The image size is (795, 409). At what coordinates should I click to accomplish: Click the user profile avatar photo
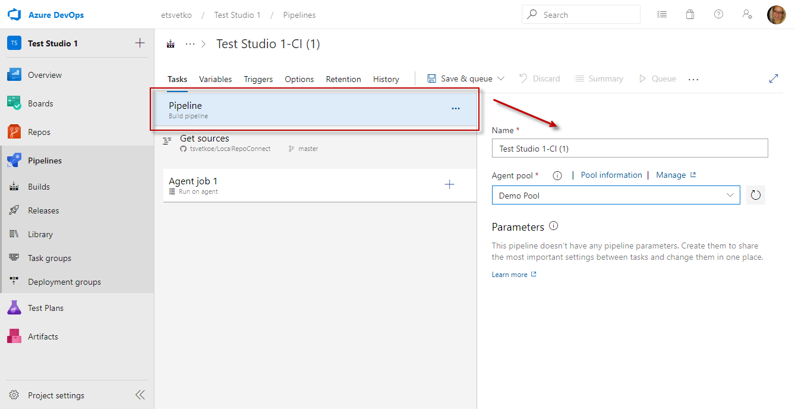pyautogui.click(x=777, y=15)
